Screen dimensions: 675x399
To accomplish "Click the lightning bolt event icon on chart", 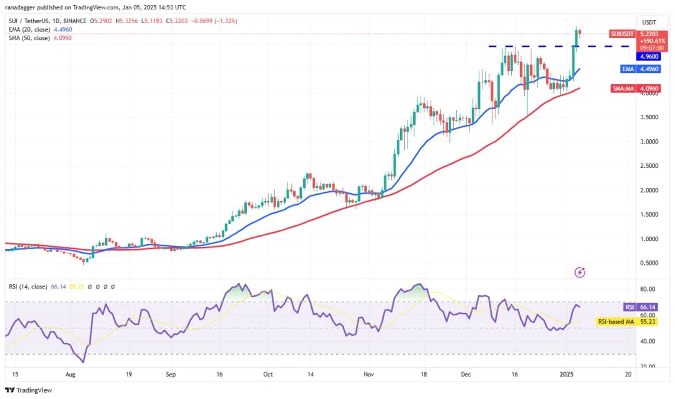I will coord(580,272).
